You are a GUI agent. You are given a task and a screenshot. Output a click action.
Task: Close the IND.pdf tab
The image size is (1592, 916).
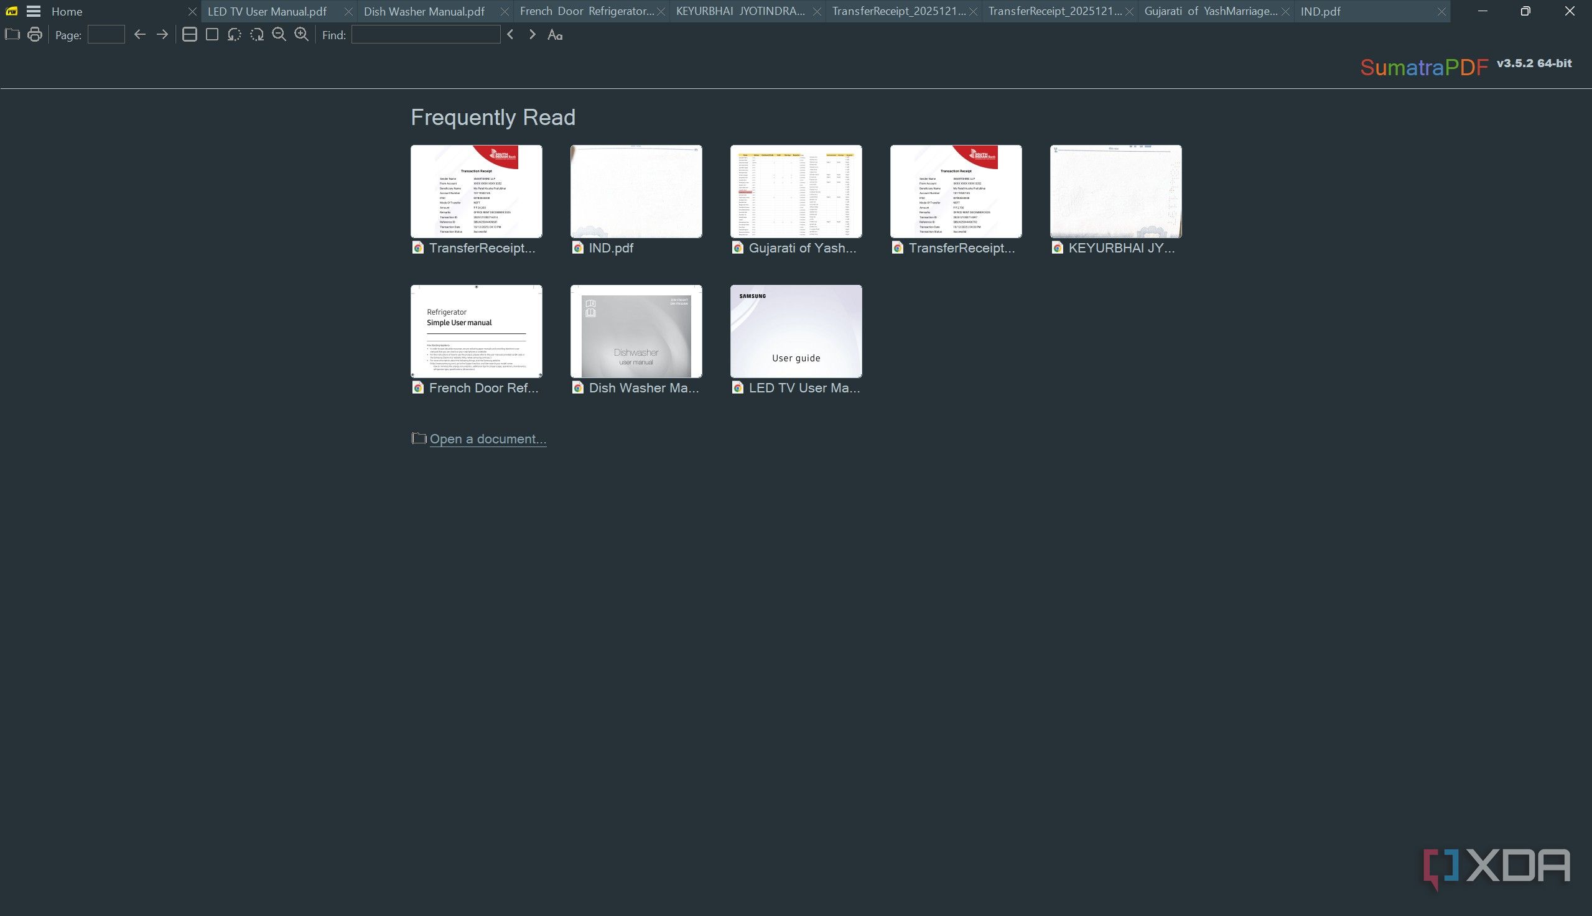click(1441, 11)
